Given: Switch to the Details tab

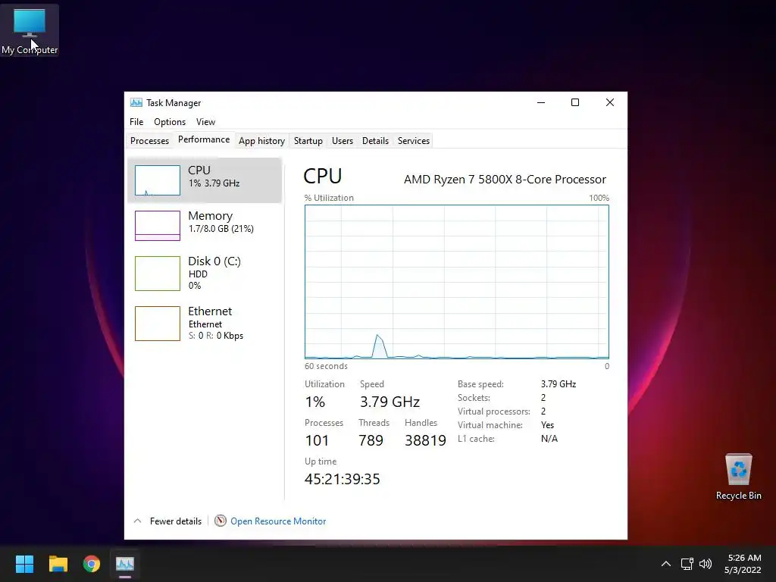Looking at the screenshot, I should 375,140.
